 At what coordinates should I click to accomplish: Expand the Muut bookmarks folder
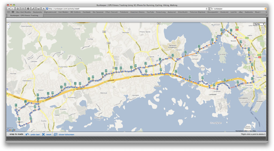pos(258,12)
